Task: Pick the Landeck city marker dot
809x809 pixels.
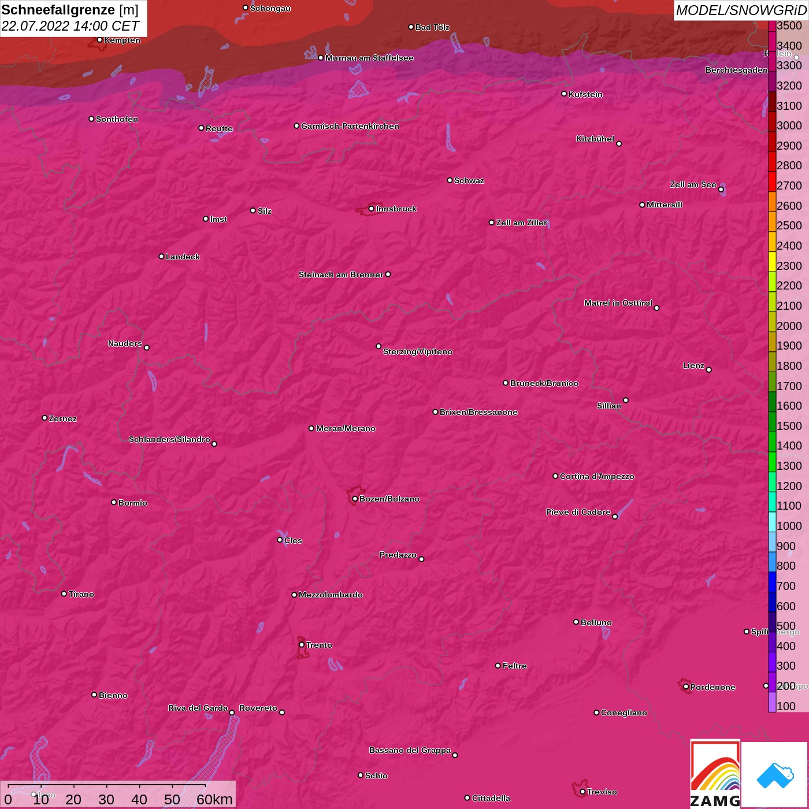Action: click(x=161, y=257)
